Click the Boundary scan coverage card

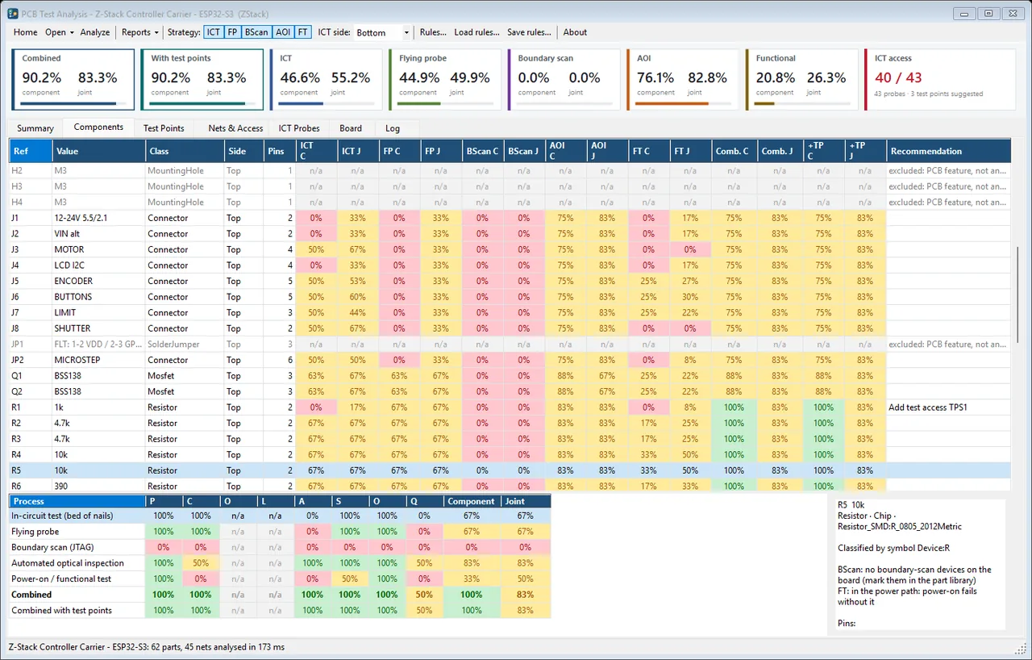[x=565, y=80]
